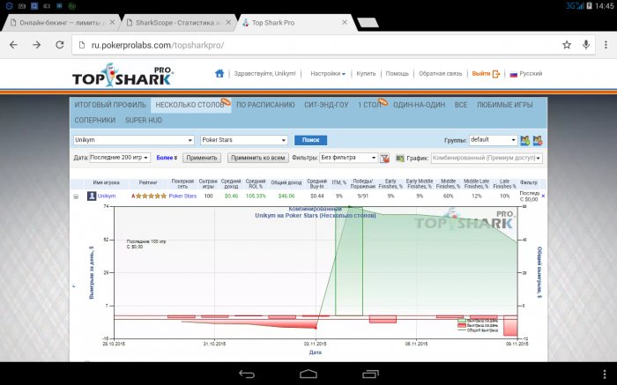Screen dimensions: 617x385
Task: Click the logout door icon
Action: 496,74
